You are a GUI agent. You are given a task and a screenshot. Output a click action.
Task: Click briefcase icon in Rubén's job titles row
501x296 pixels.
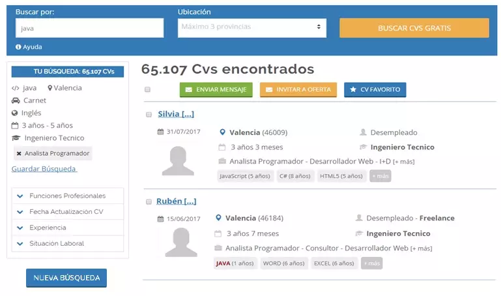[218, 248]
